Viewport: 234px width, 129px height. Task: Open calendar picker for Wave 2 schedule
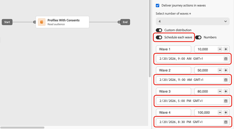(226, 80)
